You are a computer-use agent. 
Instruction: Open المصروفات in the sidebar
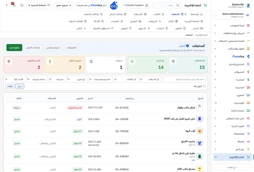tap(233, 72)
